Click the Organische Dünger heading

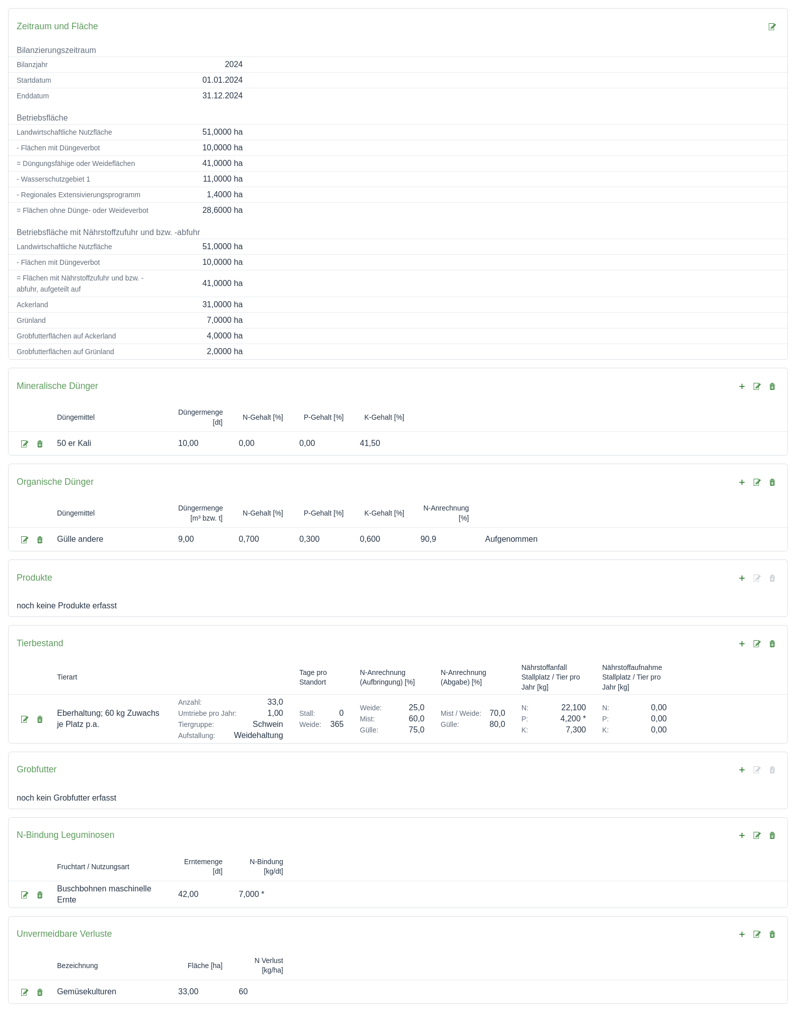55,482
